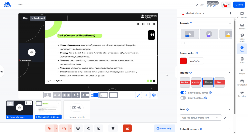248x134 pixels.
Task: Click the invite guest icon in bottom toolbar
Action: [88, 128]
